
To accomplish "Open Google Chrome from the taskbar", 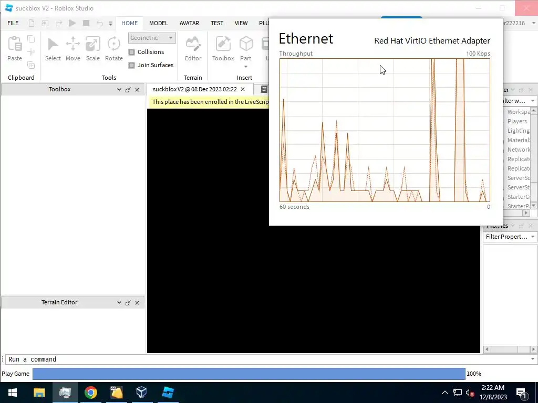I will tap(90, 393).
